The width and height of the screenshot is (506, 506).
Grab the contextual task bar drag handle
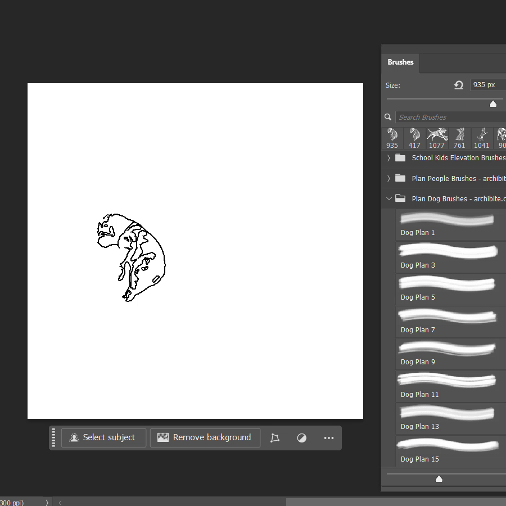point(54,438)
